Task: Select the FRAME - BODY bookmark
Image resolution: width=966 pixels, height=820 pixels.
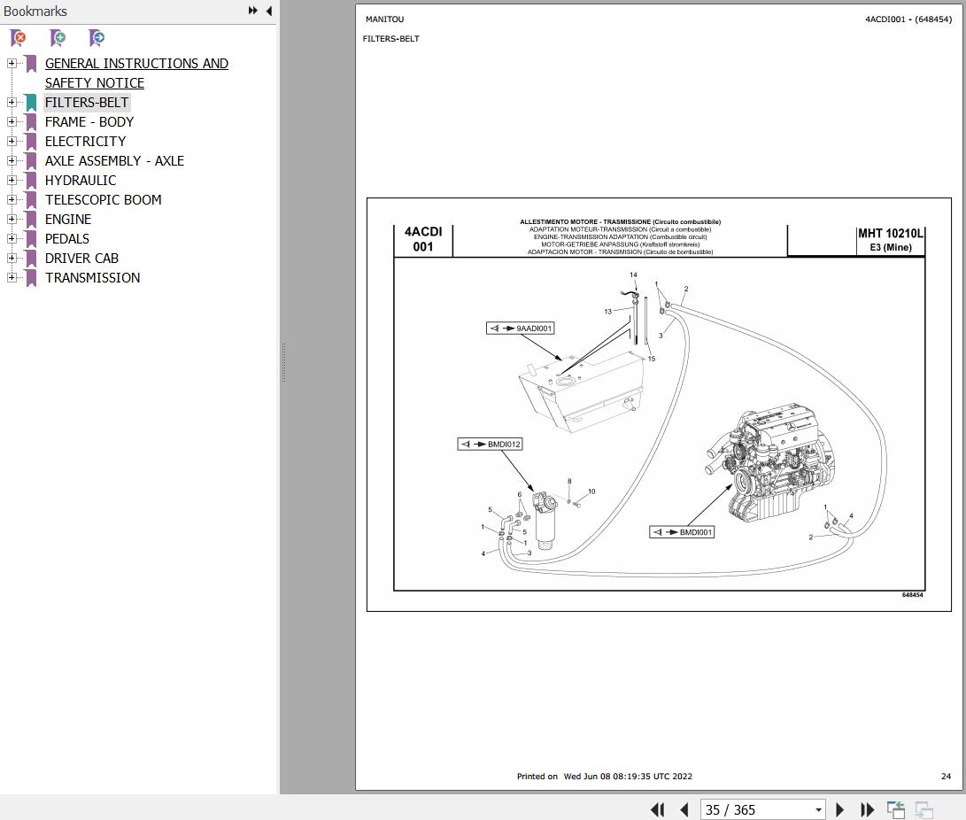Action: 89,122
